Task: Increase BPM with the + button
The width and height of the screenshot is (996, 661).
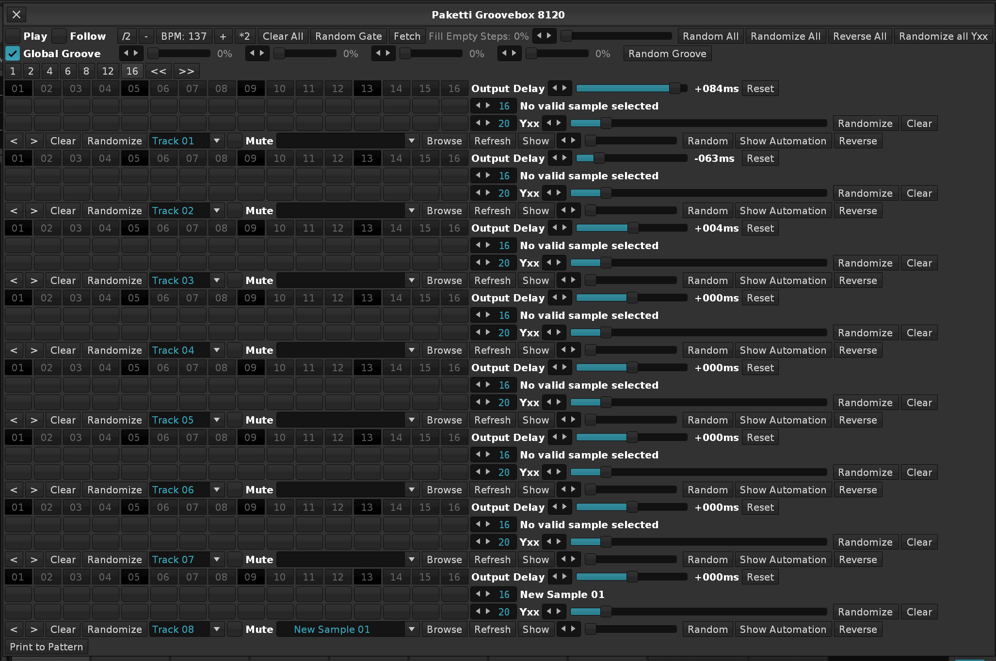Action: click(223, 36)
